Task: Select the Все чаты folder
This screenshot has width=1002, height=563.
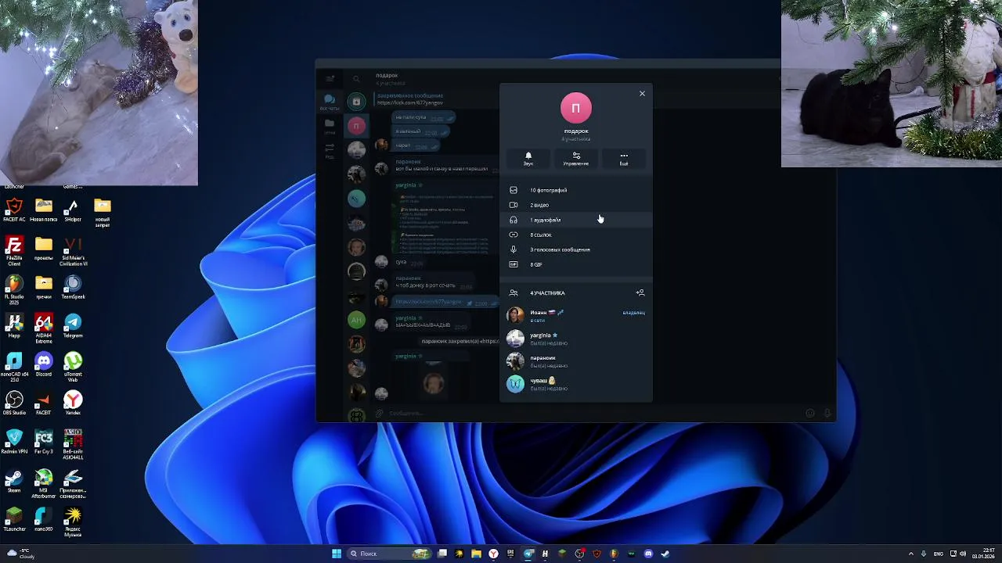Action: pos(330,102)
